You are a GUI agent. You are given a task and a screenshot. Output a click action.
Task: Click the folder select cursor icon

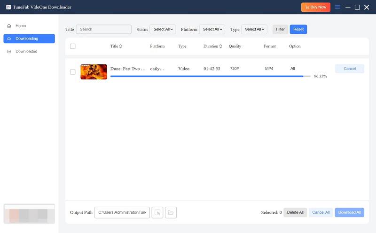tap(157, 212)
